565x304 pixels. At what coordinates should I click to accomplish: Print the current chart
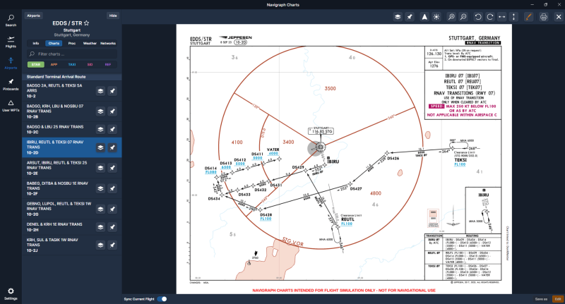pos(544,17)
